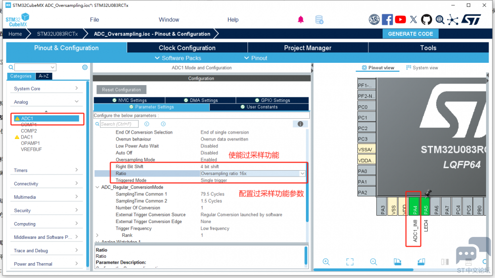Select COMP2 in the Analog list

click(x=29, y=131)
